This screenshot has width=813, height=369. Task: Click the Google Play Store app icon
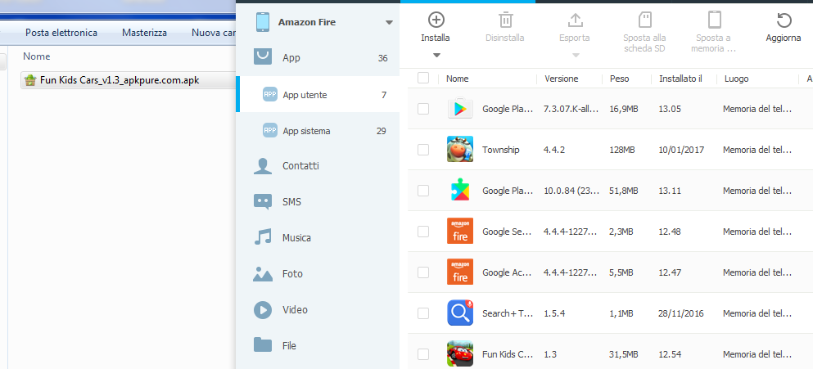point(460,108)
